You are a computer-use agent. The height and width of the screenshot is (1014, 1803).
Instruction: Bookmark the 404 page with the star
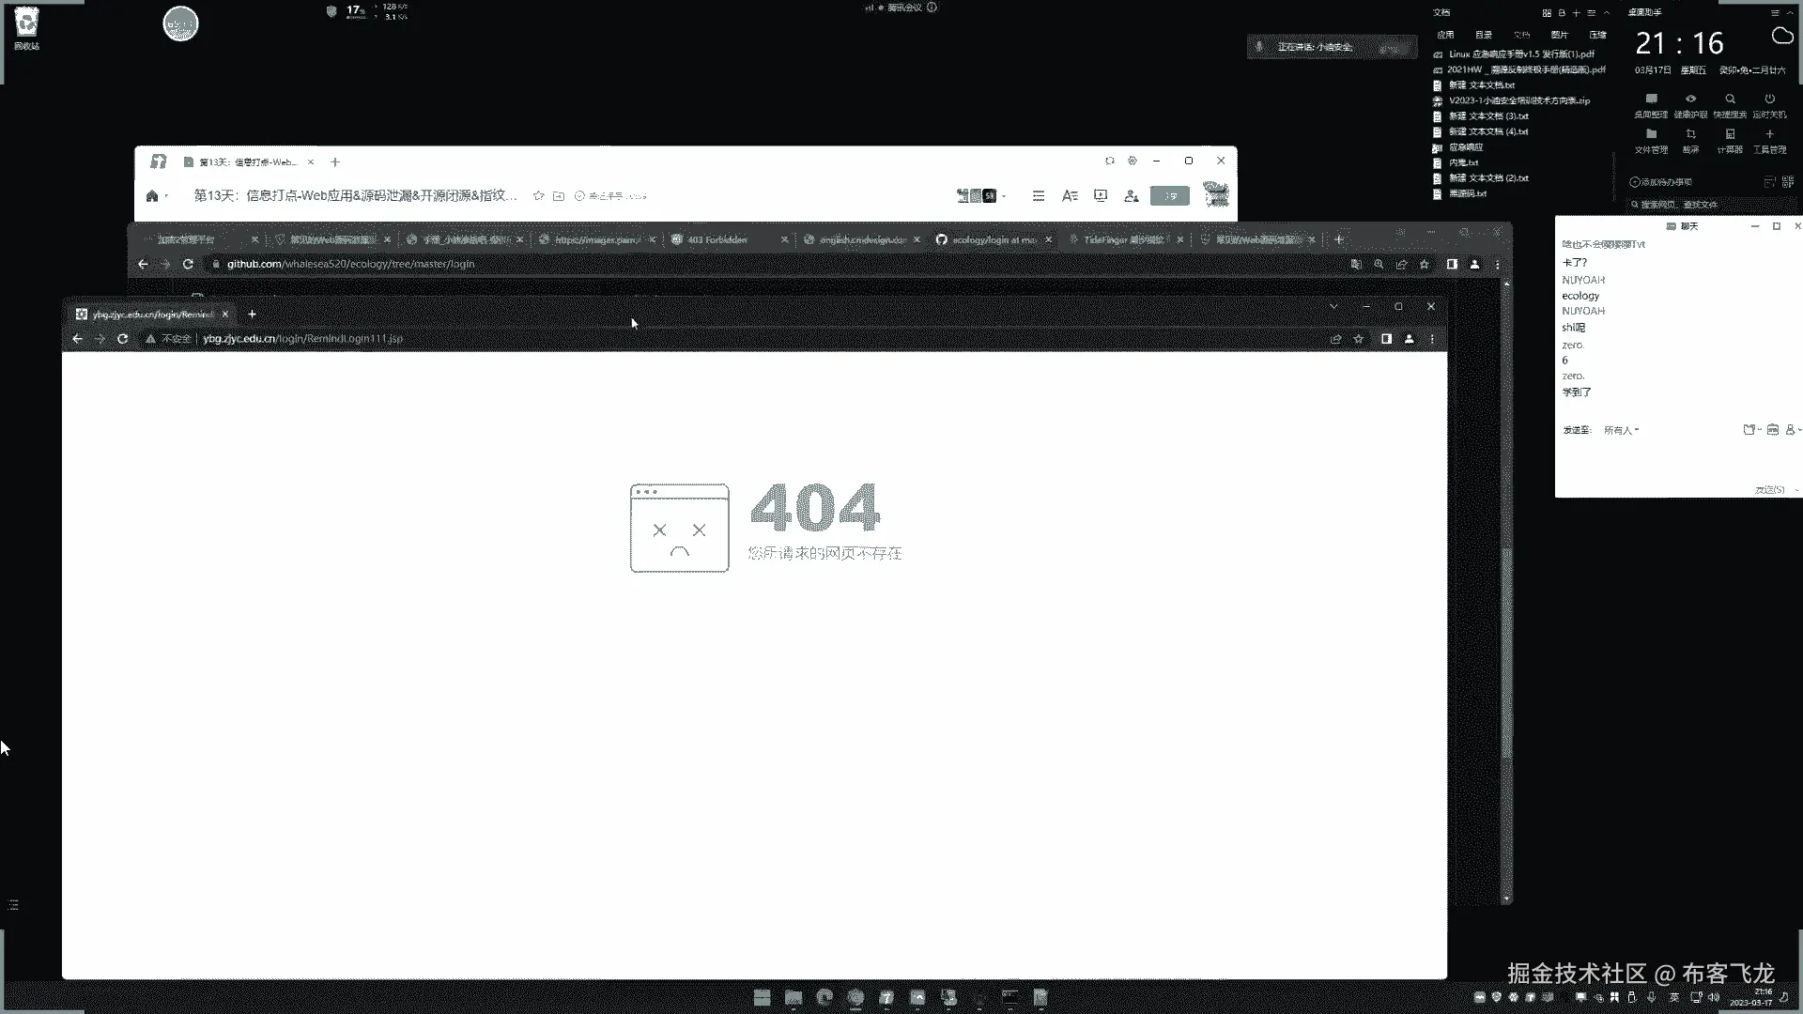[1358, 339]
